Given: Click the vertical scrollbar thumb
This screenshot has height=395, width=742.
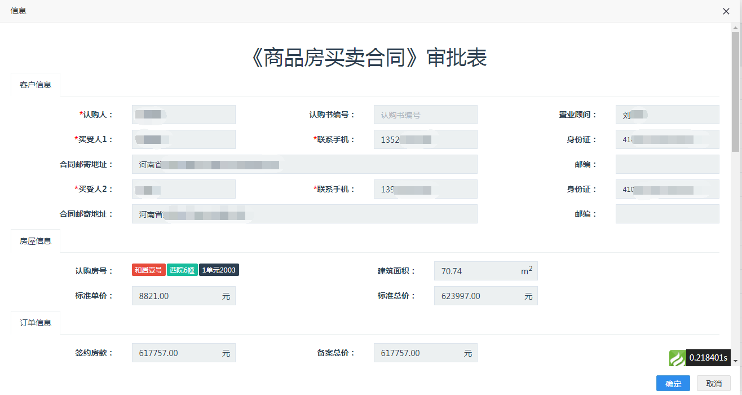Looking at the screenshot, I should (735, 90).
